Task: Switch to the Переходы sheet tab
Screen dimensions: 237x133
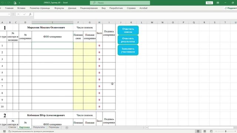Action: pos(54,127)
